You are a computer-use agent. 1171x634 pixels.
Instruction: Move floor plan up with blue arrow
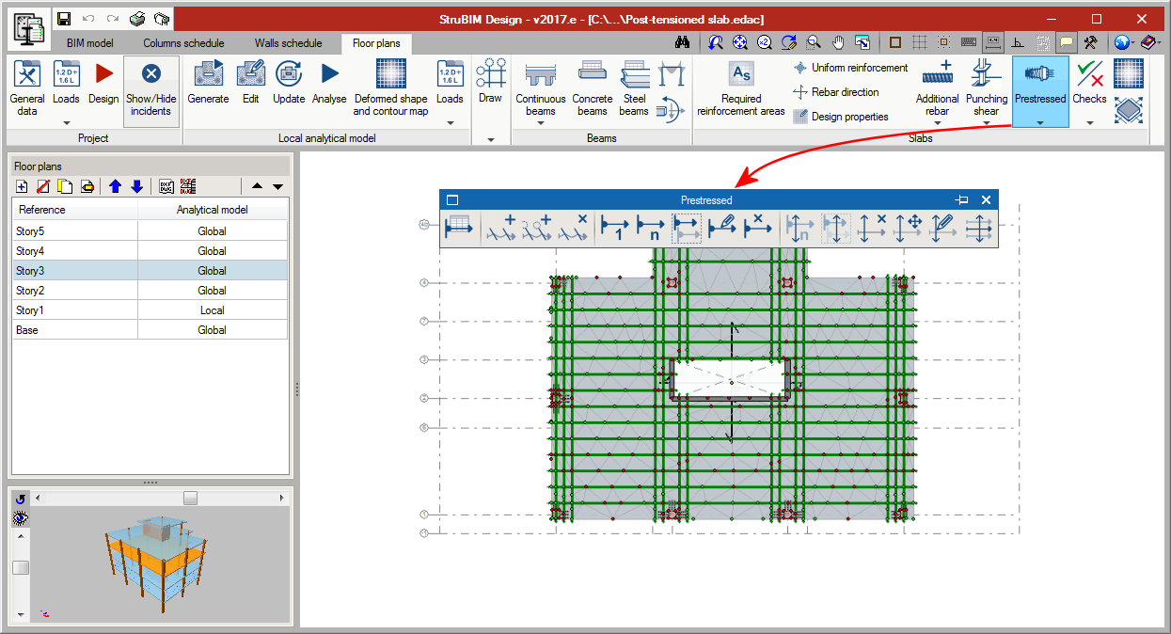(116, 186)
